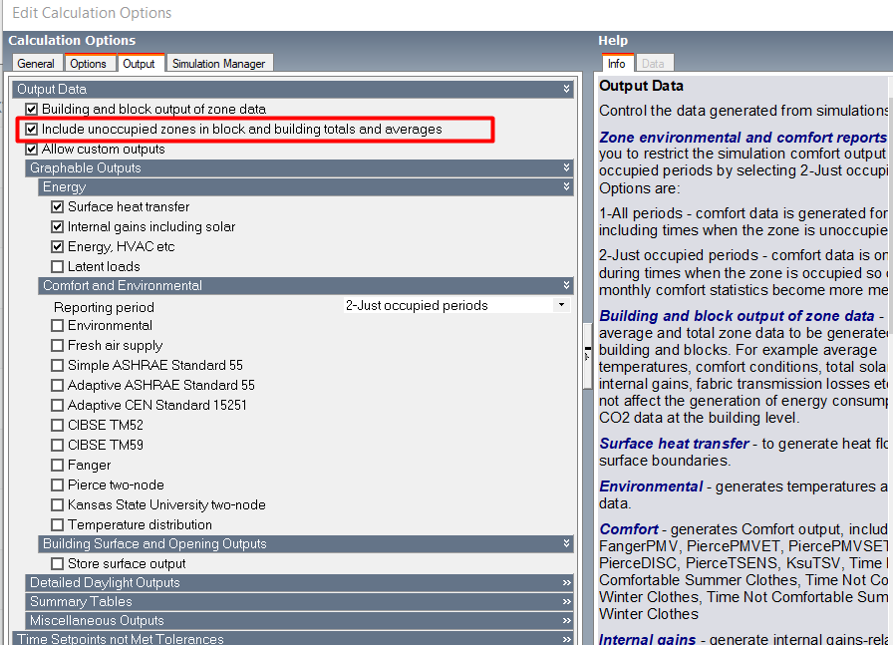This screenshot has height=645, width=893.
Task: Check Temperature distribution
Action: [57, 524]
